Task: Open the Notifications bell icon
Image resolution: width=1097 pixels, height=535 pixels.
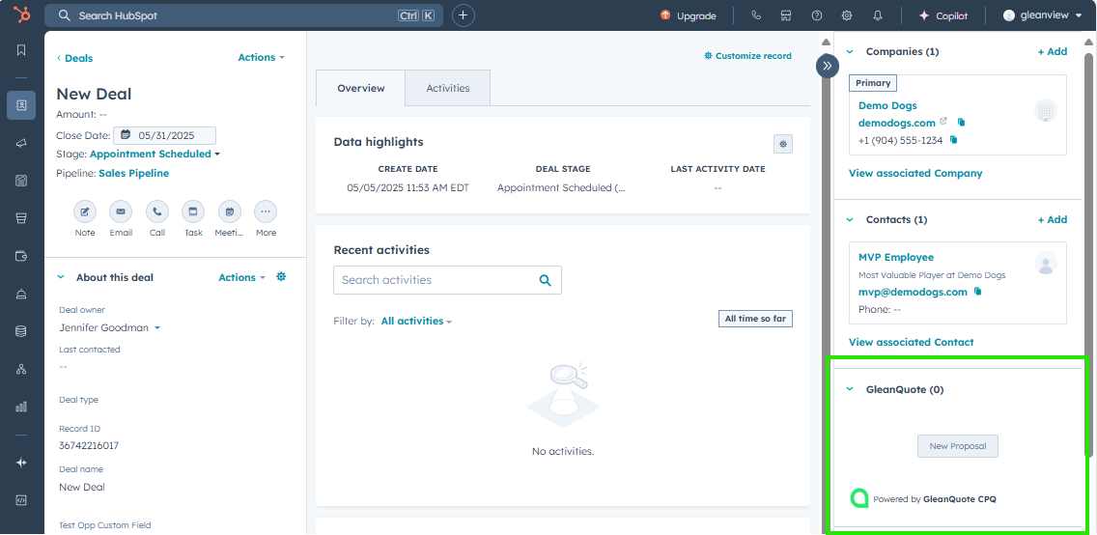Action: (878, 15)
